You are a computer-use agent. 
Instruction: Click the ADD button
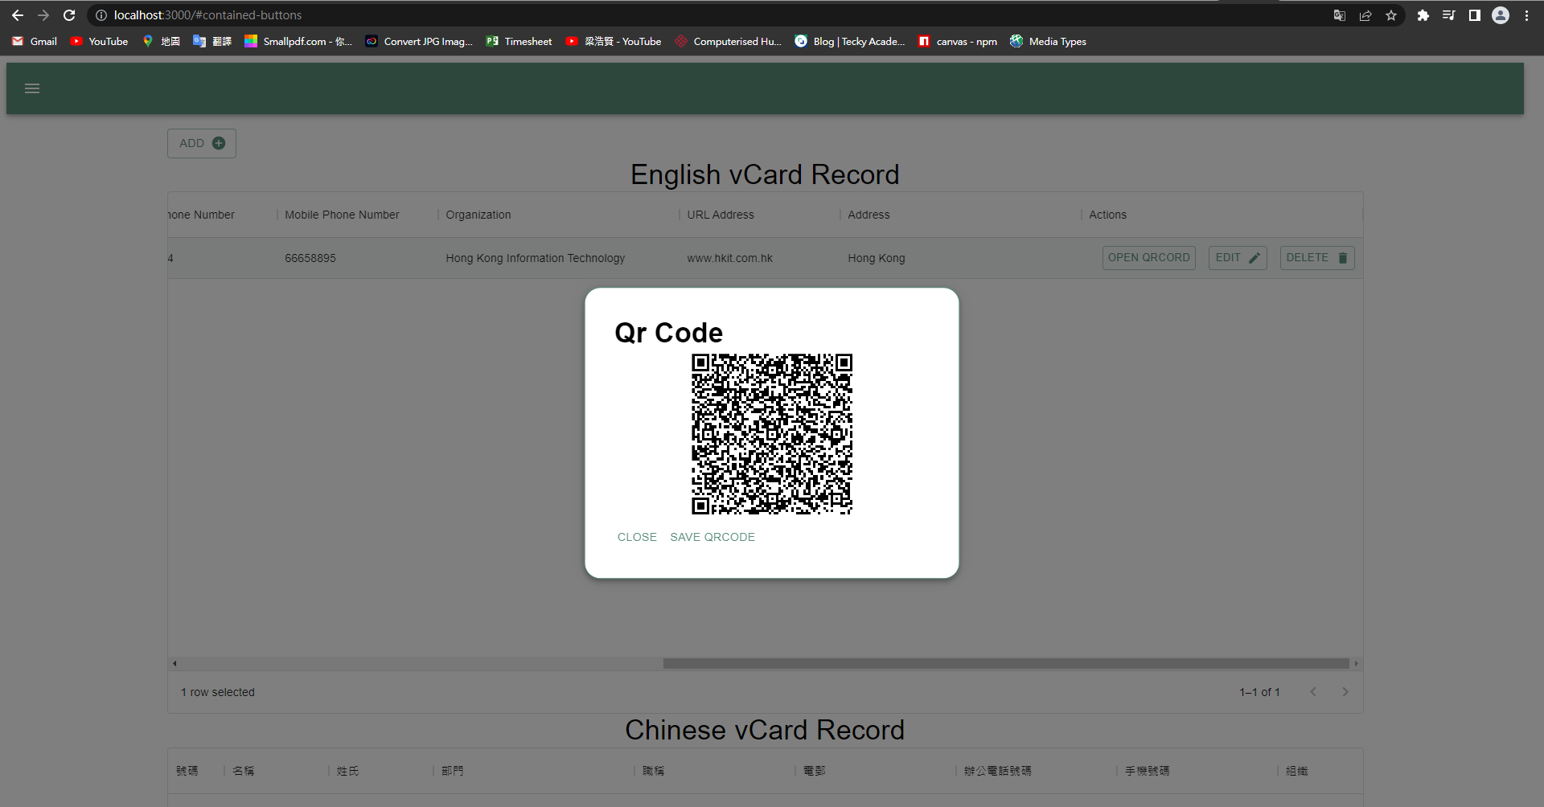[202, 143]
